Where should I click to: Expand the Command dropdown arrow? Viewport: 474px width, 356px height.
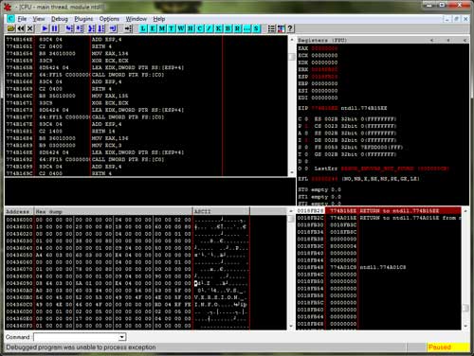(x=122, y=337)
